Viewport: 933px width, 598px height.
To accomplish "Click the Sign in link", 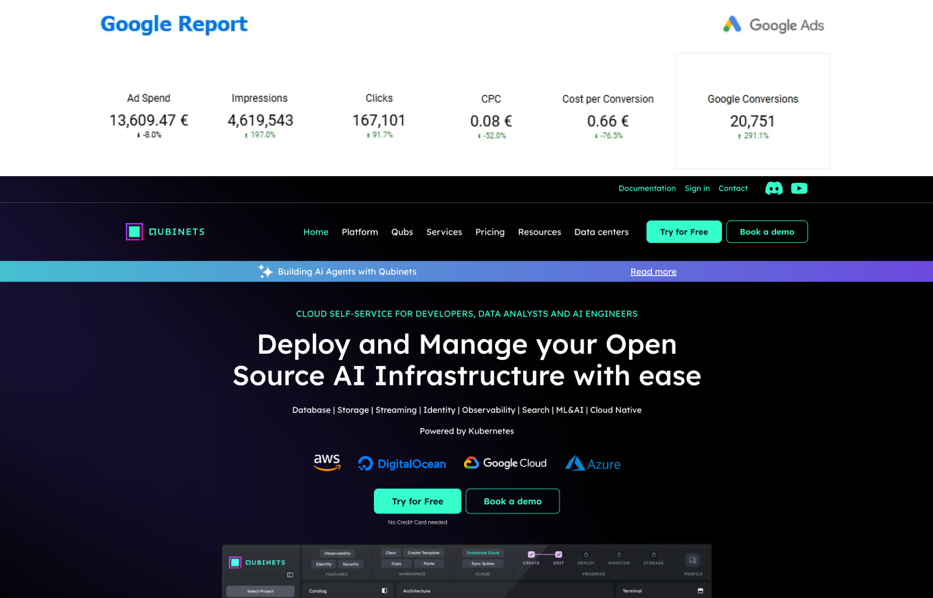I will click(697, 189).
